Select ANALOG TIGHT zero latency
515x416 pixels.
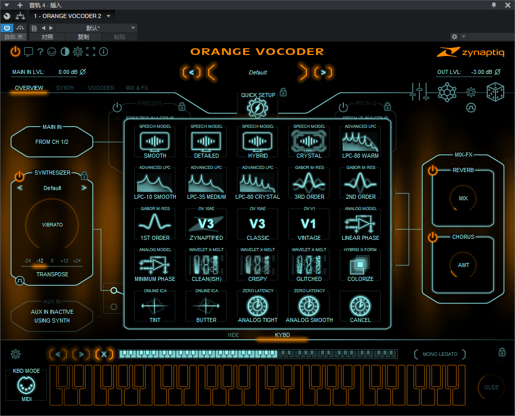click(258, 306)
